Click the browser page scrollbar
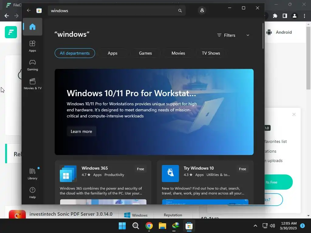This screenshot has height=233, width=311. click(308, 59)
